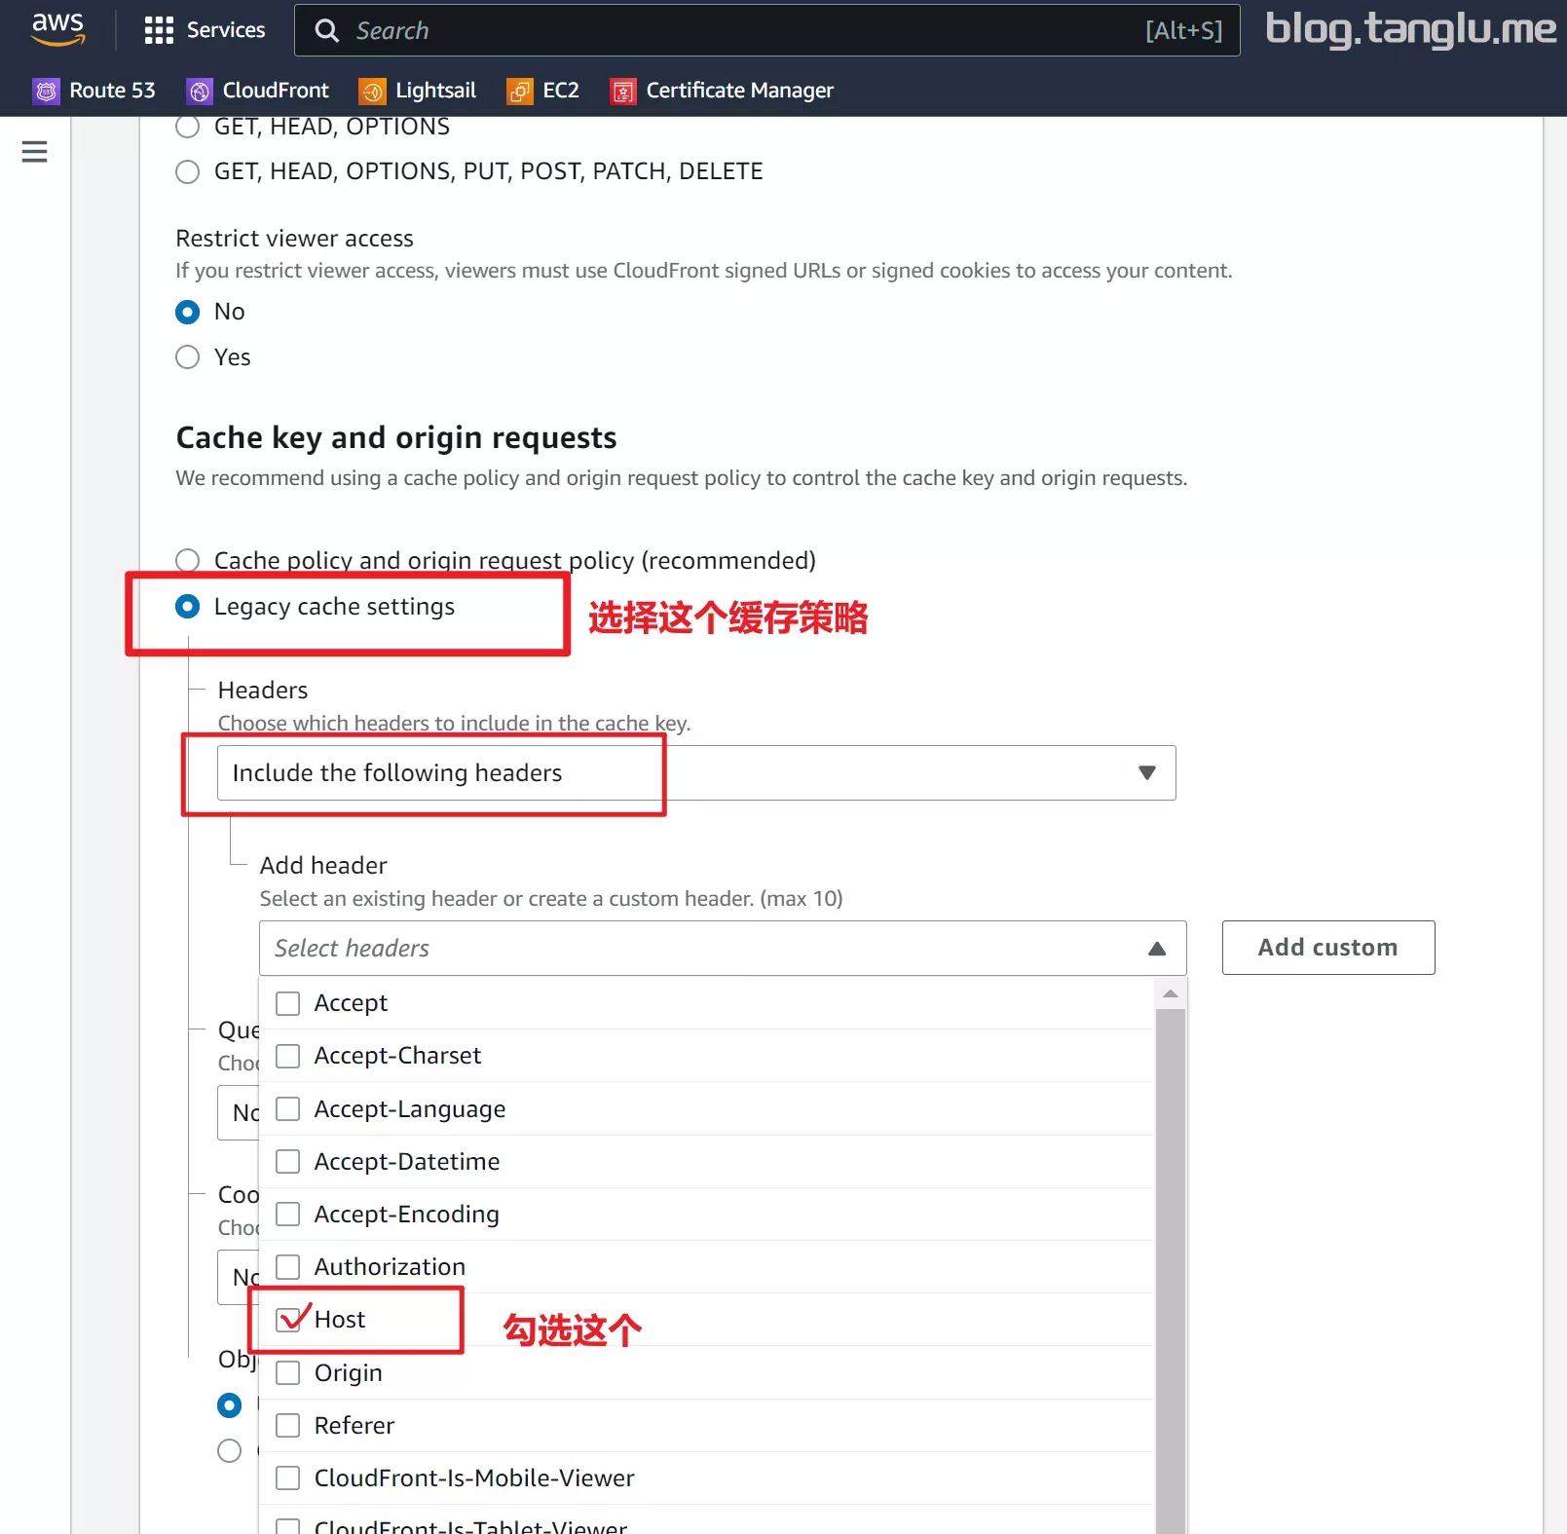Image resolution: width=1567 pixels, height=1534 pixels.
Task: Click the AWS logo home icon
Action: [x=57, y=29]
